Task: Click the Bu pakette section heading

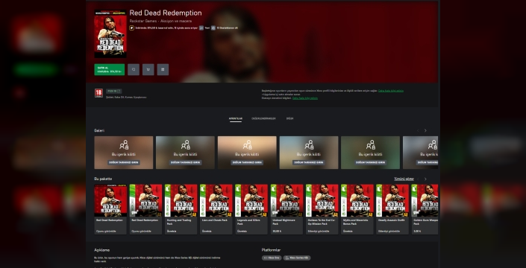Action: [x=103, y=179]
